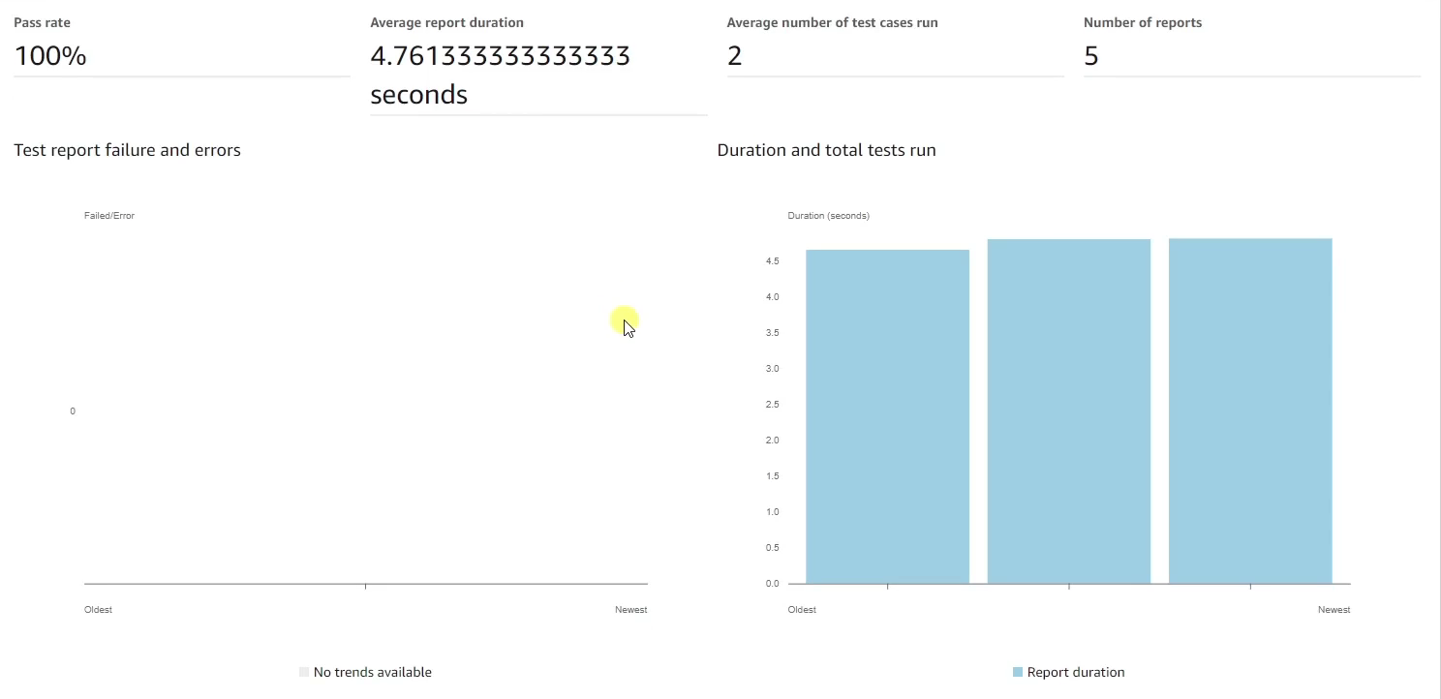Click the Report duration legend label
This screenshot has height=699, width=1441.
coord(1076,672)
